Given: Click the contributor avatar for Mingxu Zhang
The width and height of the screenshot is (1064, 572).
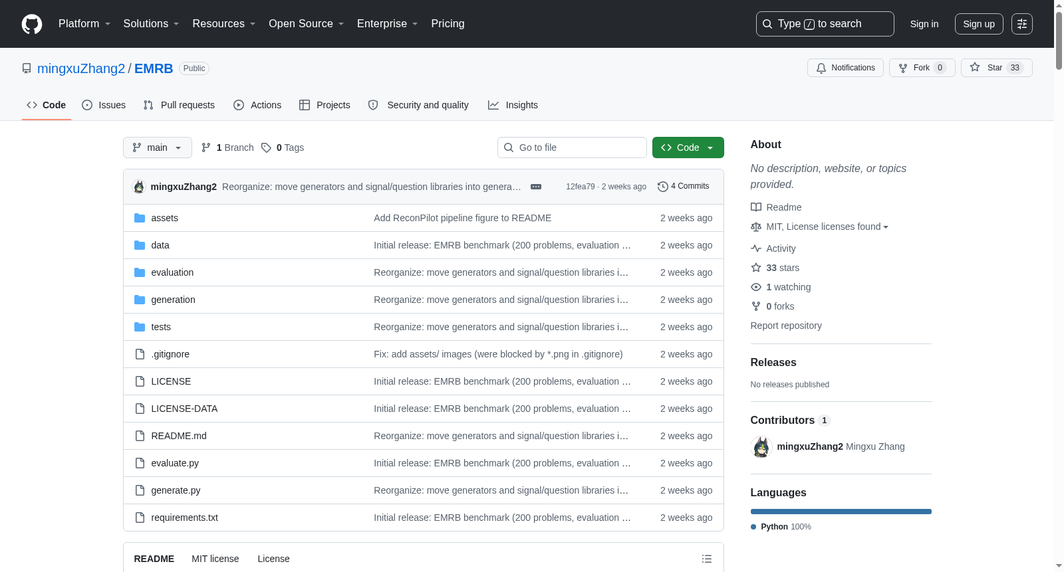Looking at the screenshot, I should coord(761,446).
